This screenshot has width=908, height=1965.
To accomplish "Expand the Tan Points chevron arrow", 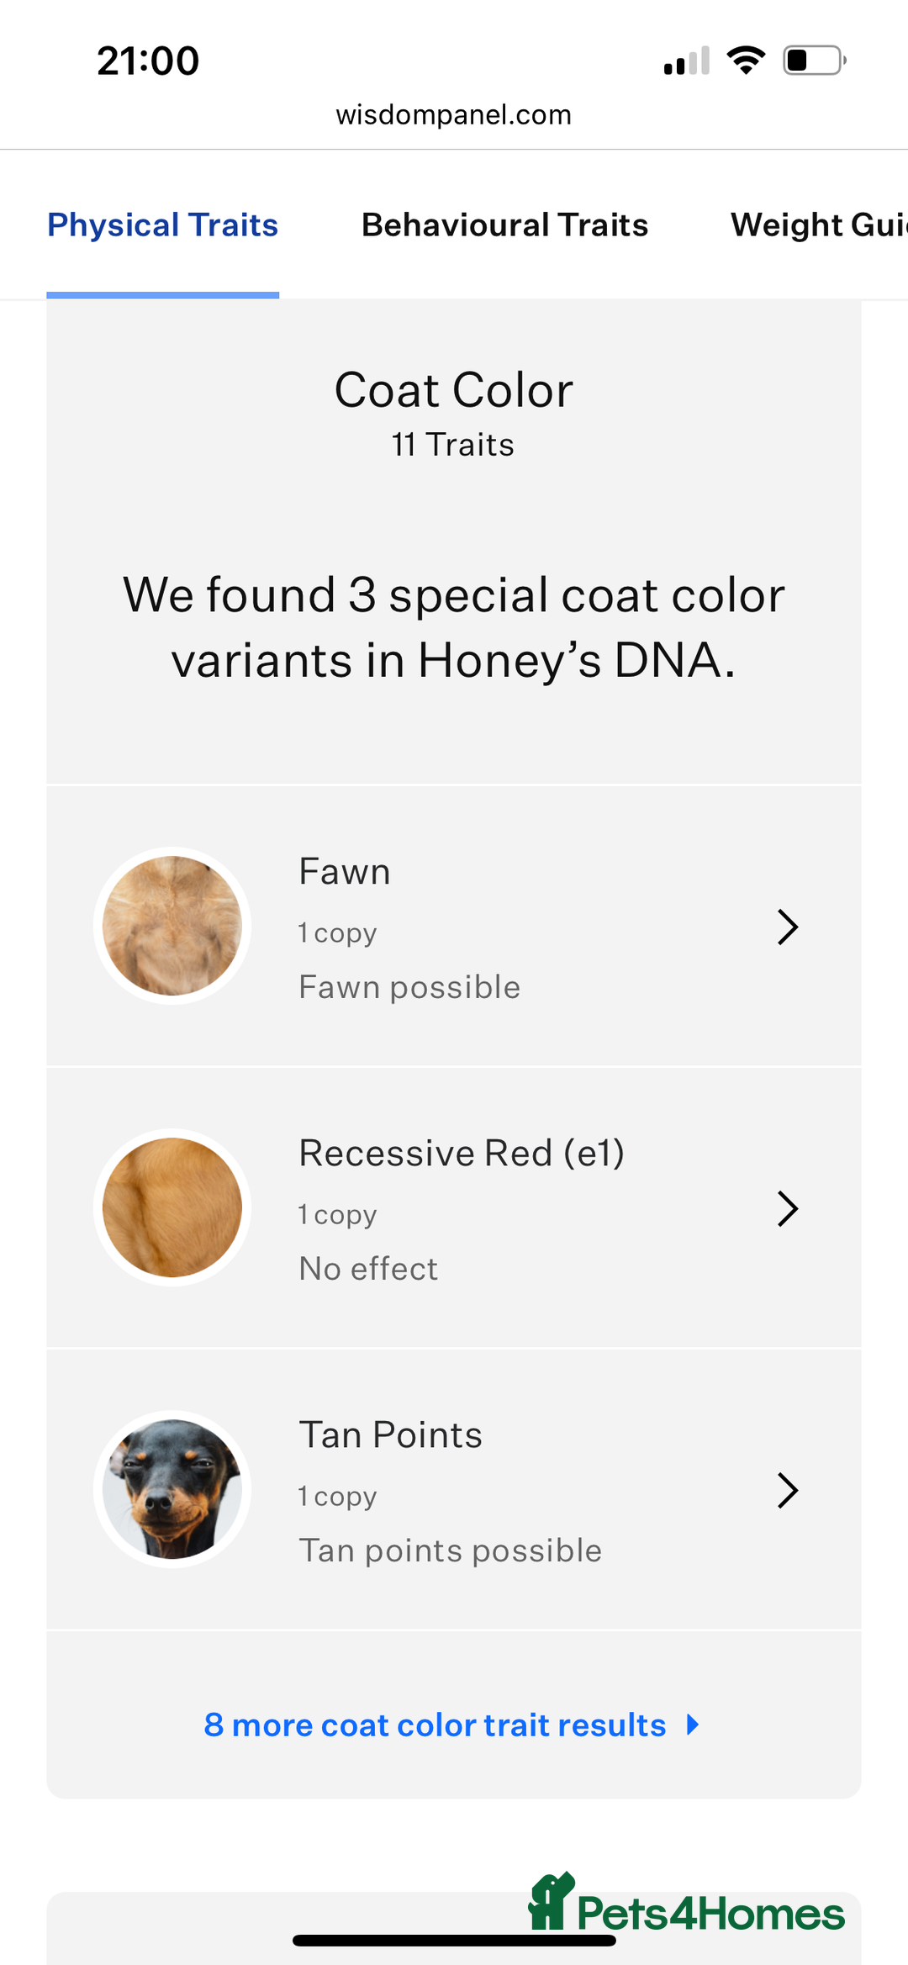I will click(787, 1490).
